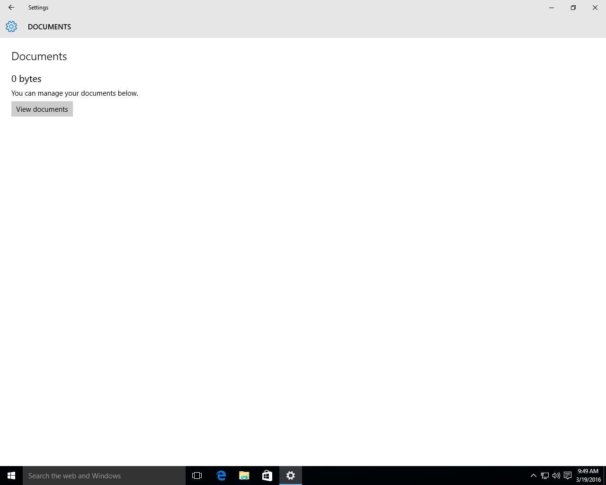Launch Microsoft Edge from the taskbar
Screen dimensions: 606x485
221,476
